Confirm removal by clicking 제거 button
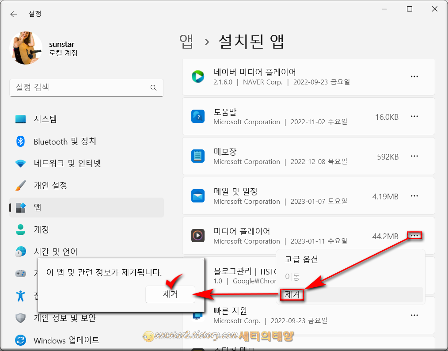The width and height of the screenshot is (448, 351). point(170,294)
